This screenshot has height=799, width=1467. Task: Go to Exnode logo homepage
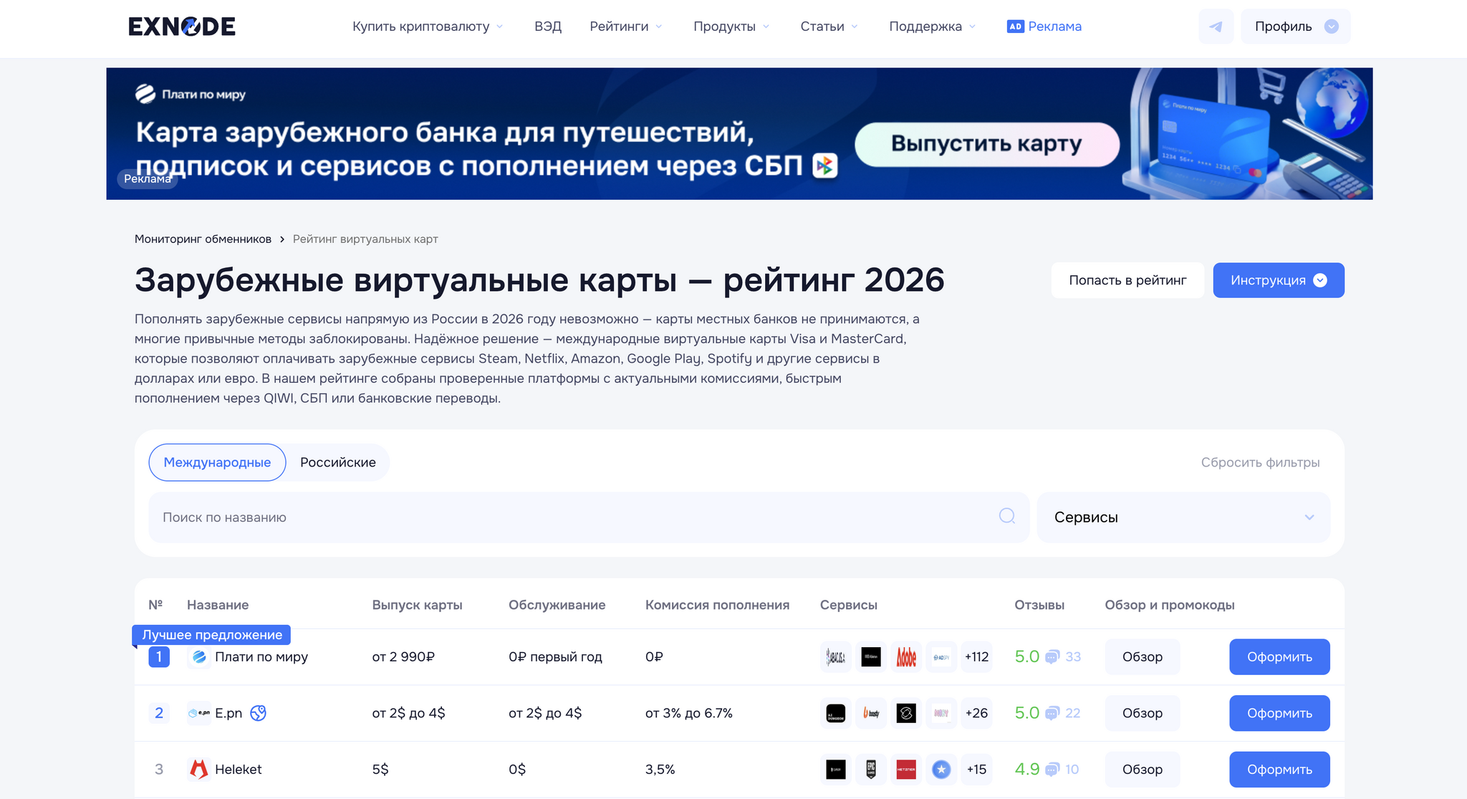(x=182, y=27)
